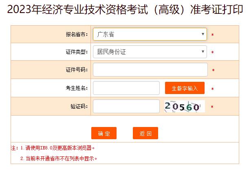Open the 报名省市 province dropdown
This screenshot has height=173, width=249.
[x=150, y=34]
